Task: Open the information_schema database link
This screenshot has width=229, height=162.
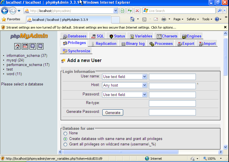Action: pyautogui.click(x=23, y=56)
